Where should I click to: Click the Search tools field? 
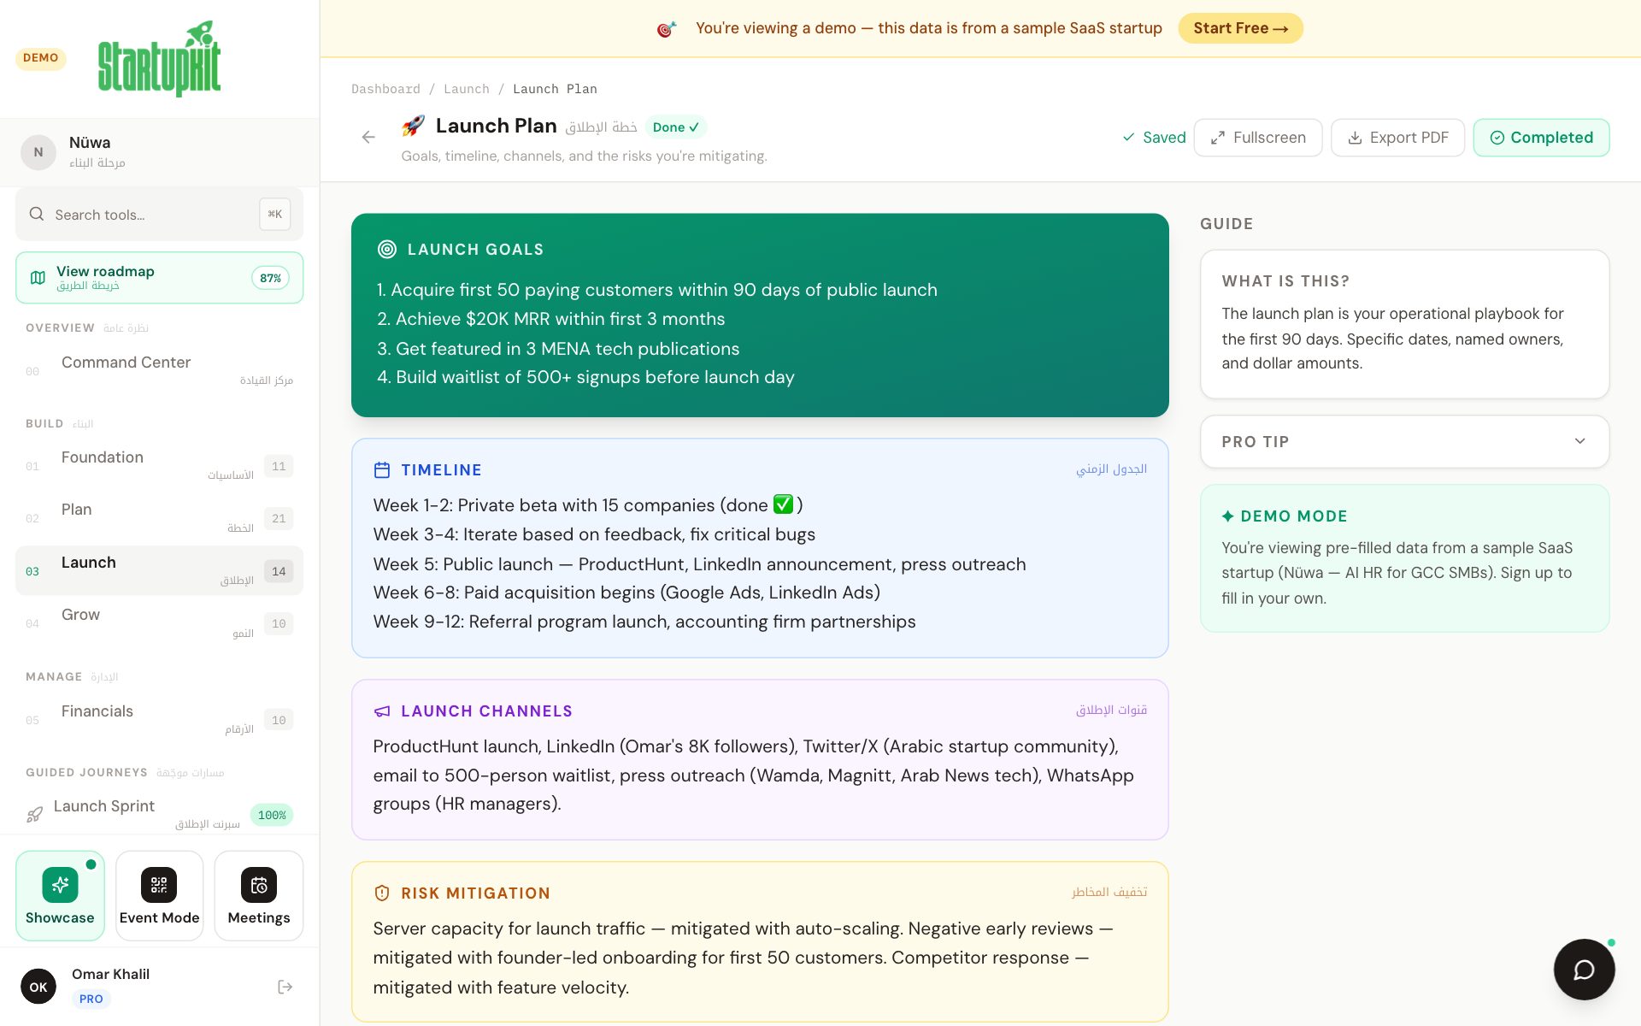tap(160, 214)
